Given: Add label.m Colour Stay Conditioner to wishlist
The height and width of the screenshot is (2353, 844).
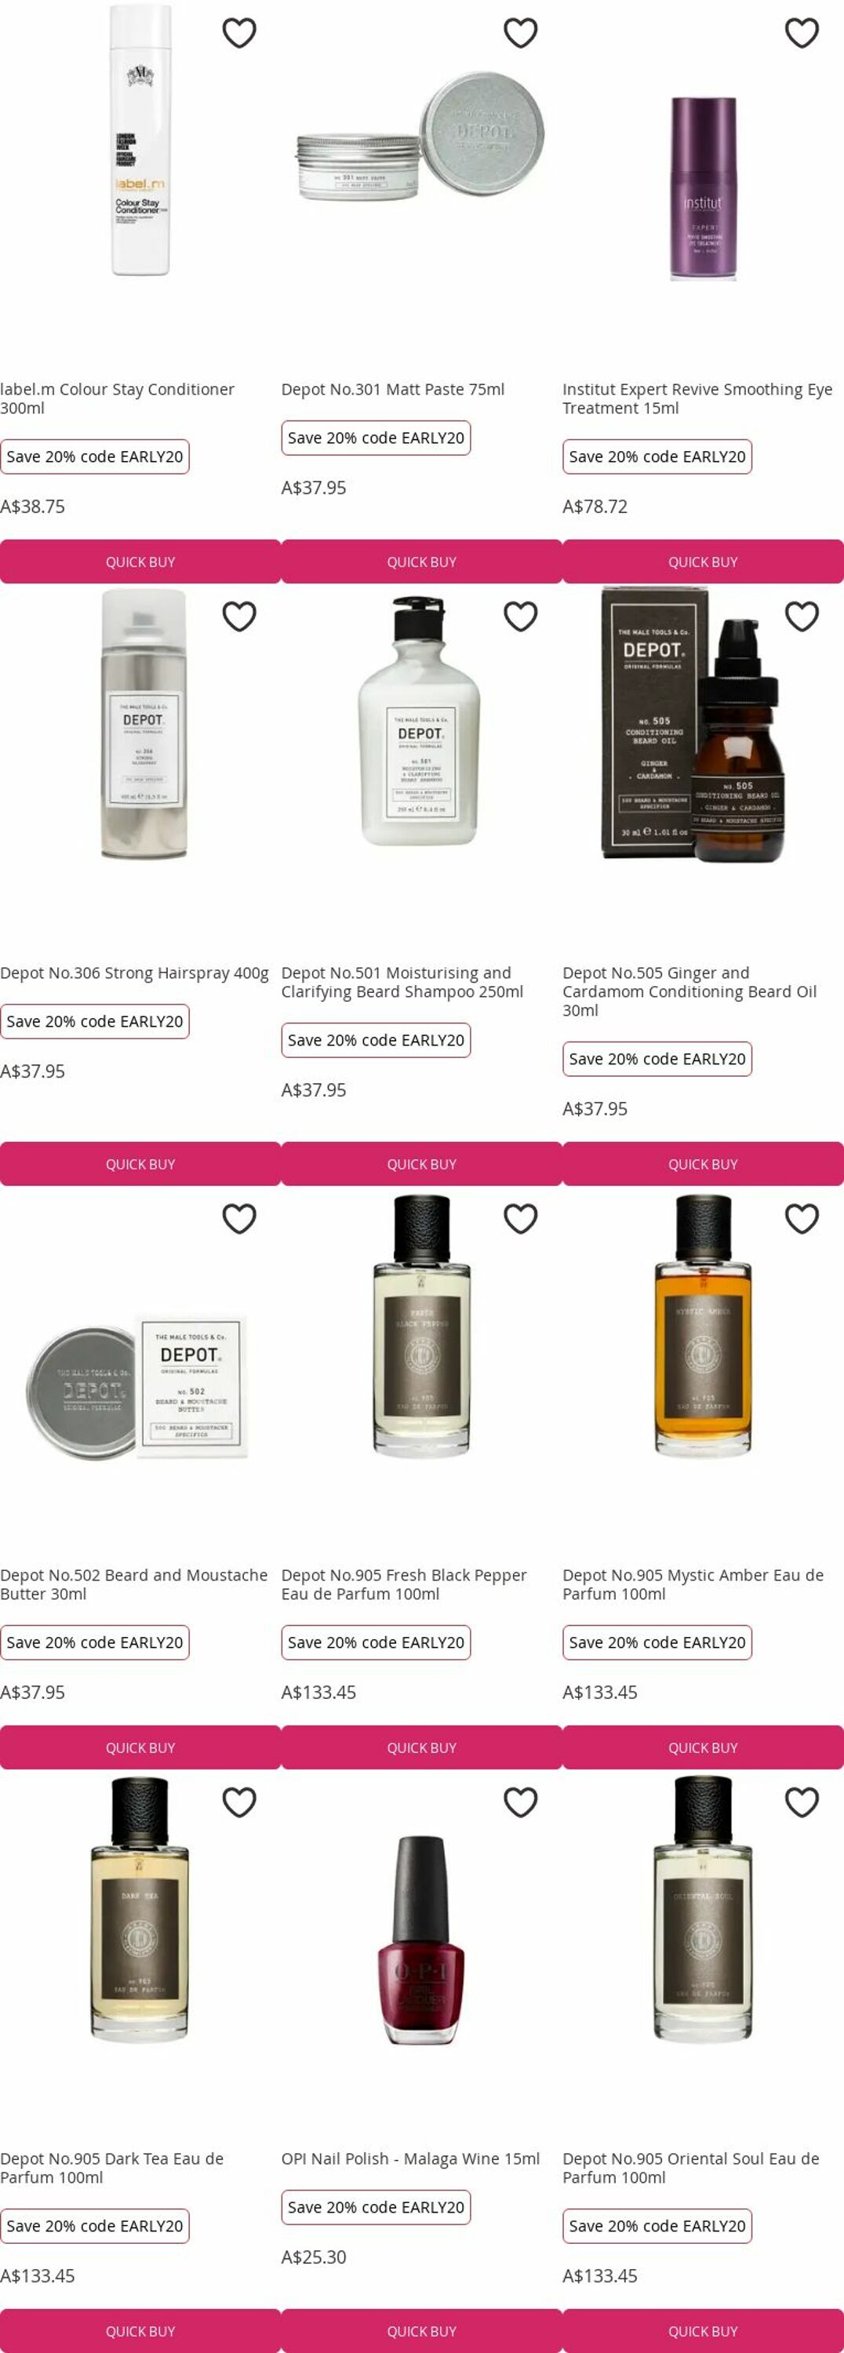Looking at the screenshot, I should [239, 33].
